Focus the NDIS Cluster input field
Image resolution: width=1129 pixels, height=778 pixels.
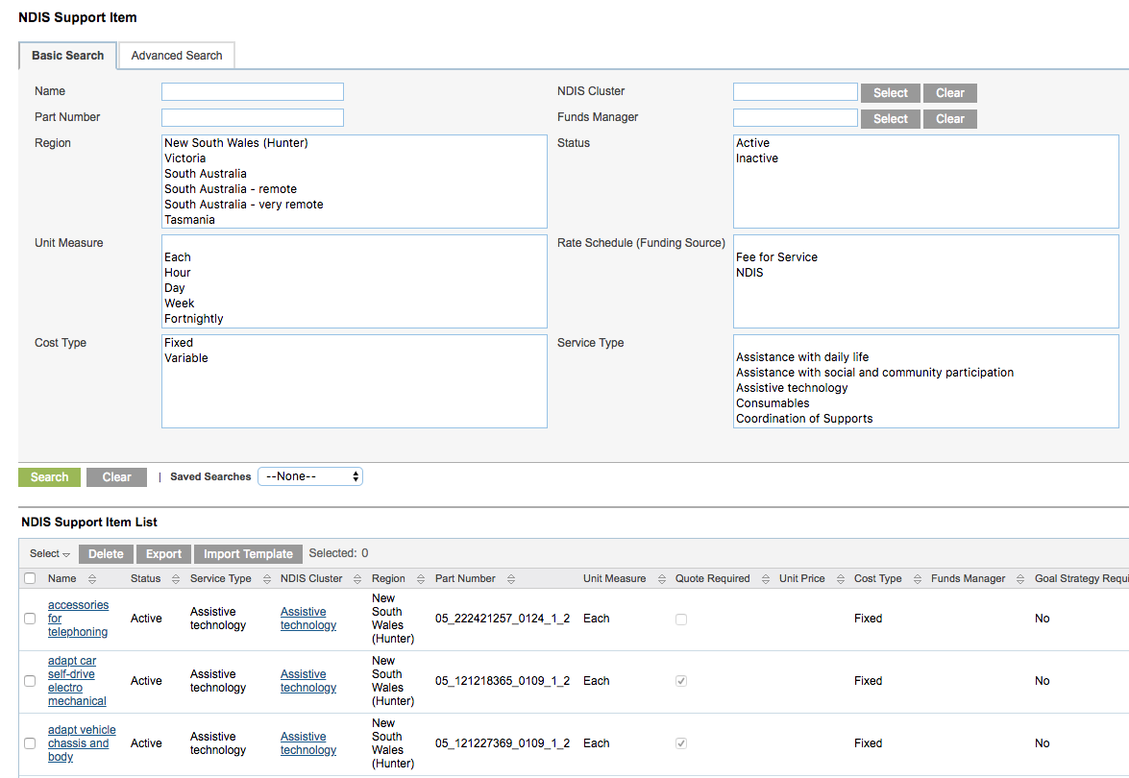pyautogui.click(x=796, y=91)
